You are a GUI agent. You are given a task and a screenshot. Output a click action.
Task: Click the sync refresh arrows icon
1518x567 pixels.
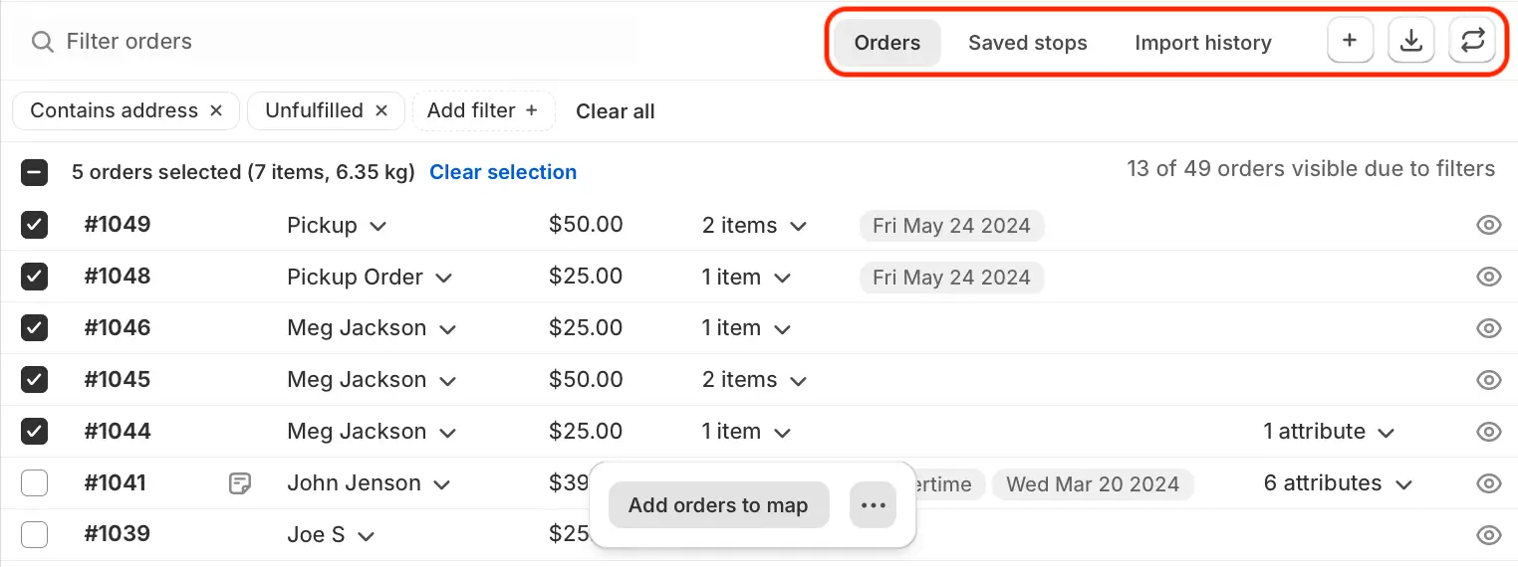tap(1472, 42)
